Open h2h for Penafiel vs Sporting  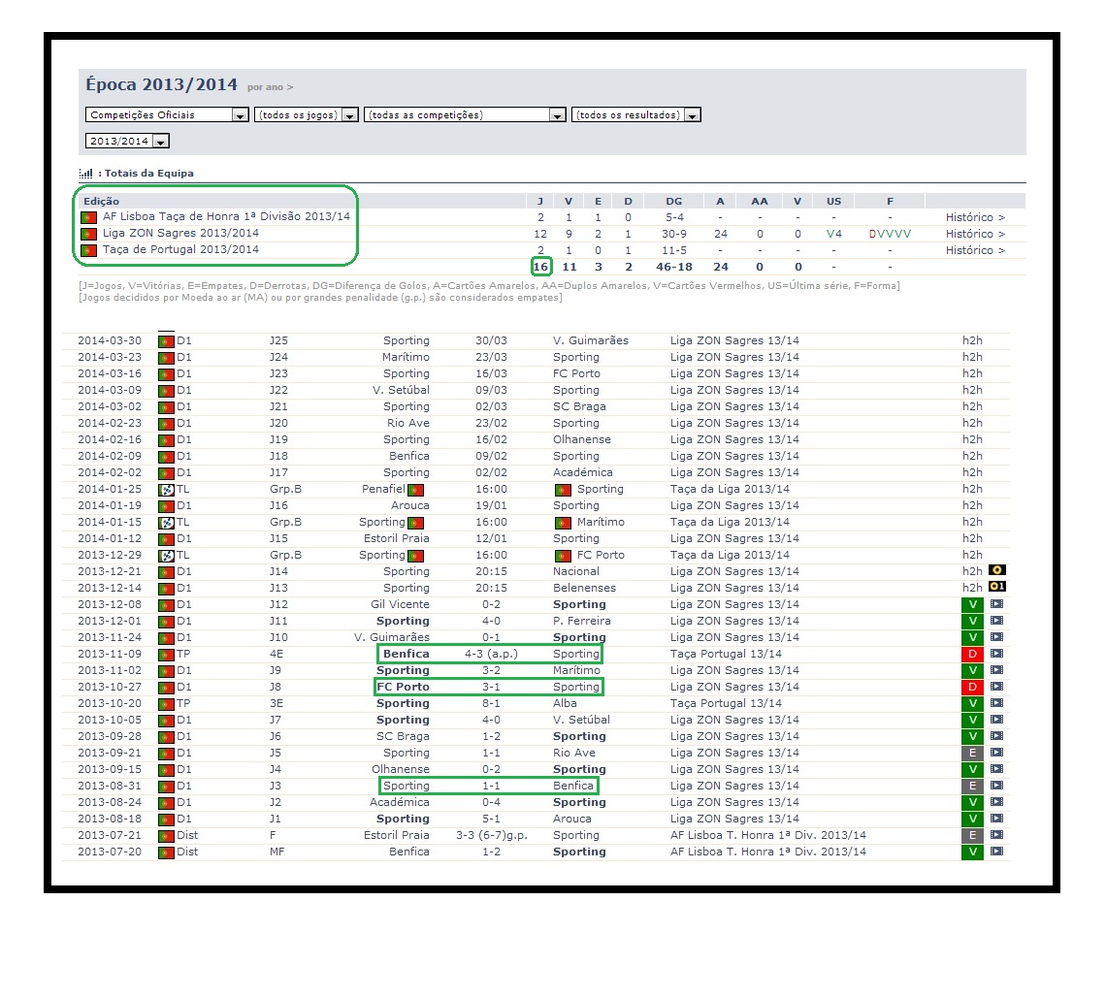point(972,489)
